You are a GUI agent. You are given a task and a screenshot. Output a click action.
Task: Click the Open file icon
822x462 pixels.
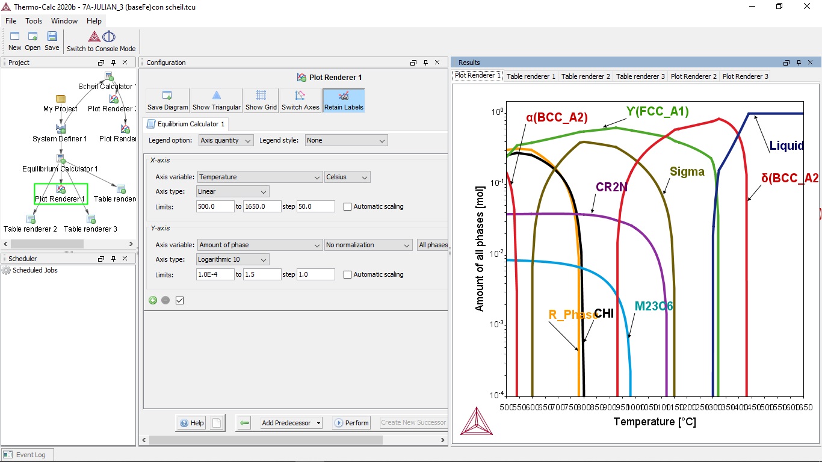click(32, 40)
